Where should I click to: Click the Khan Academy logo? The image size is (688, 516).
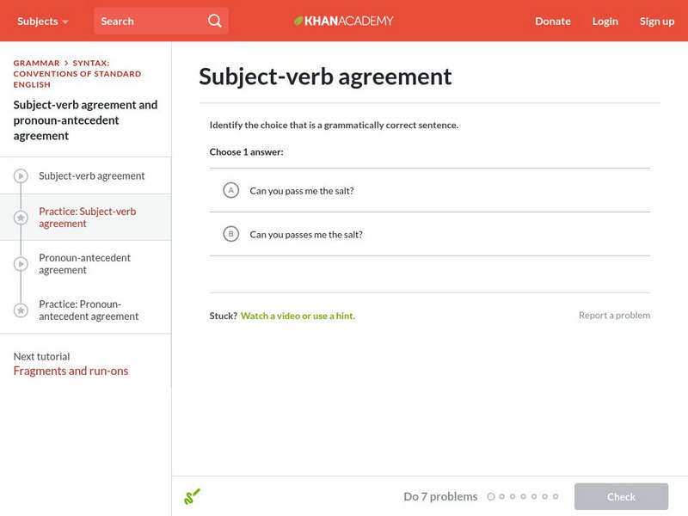pos(346,21)
